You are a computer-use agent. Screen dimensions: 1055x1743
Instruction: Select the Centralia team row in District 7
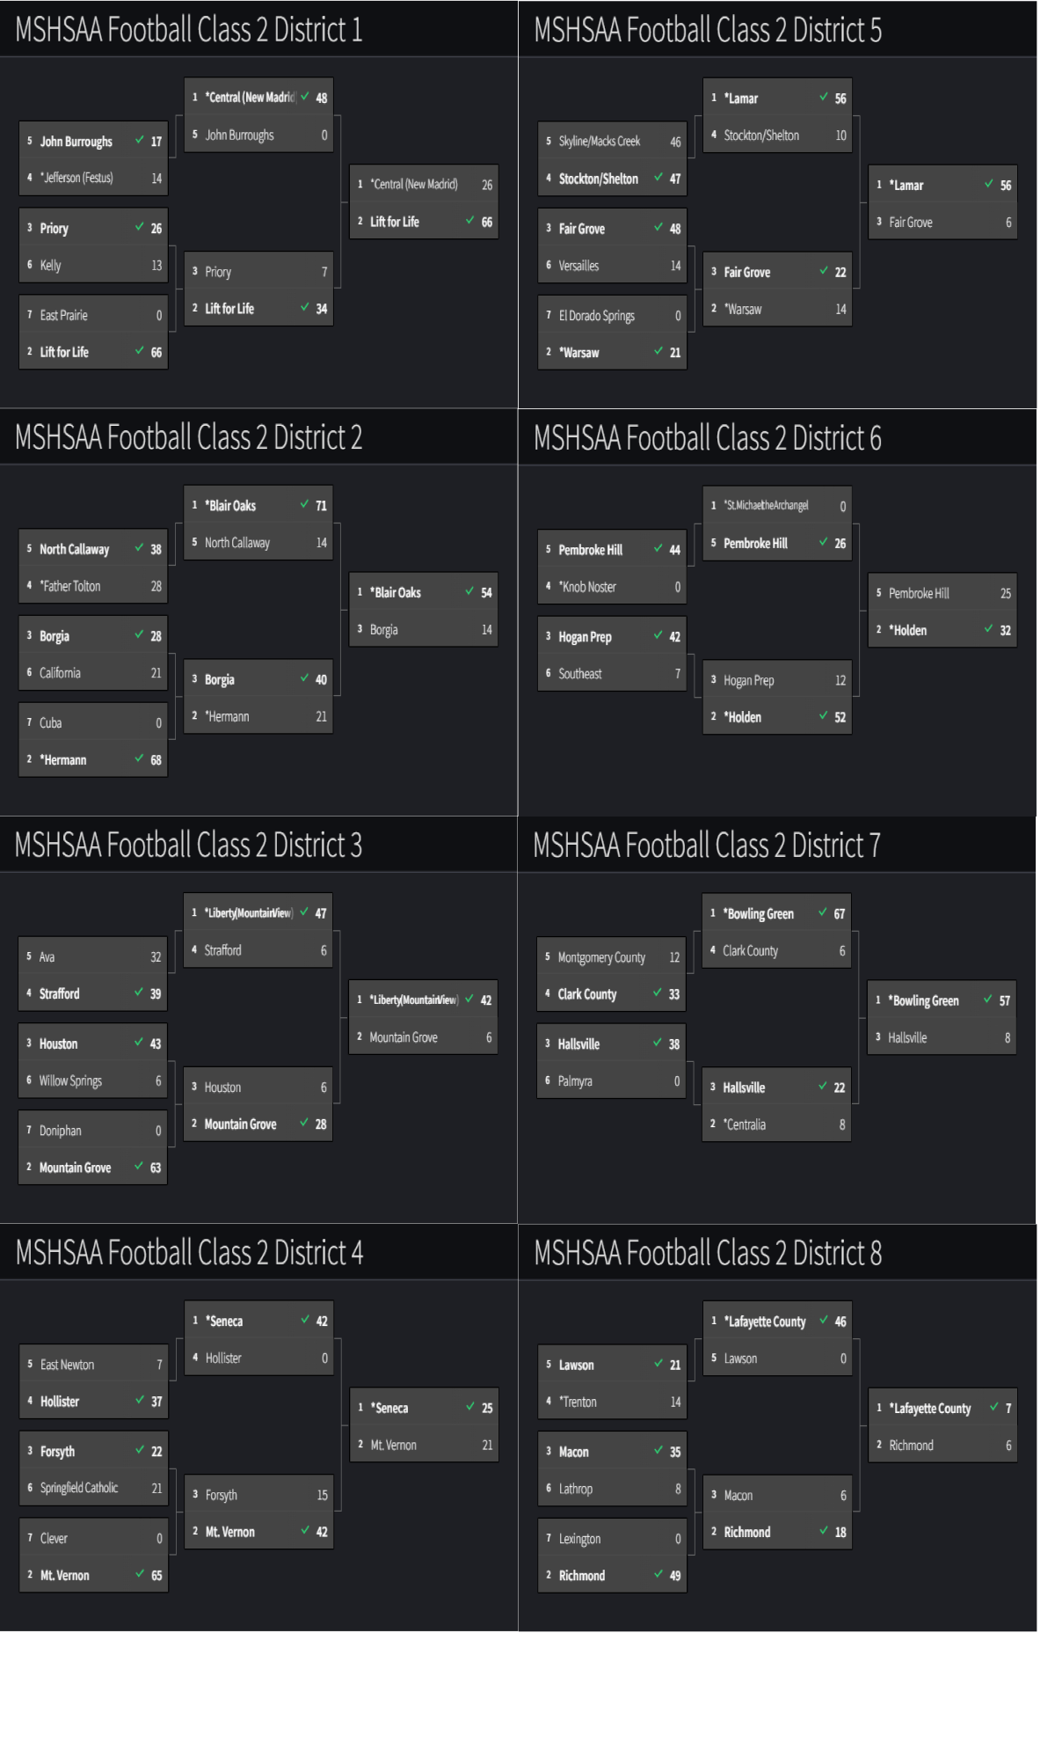click(777, 1124)
